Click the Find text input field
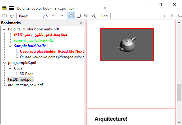 pyautogui.click(x=135, y=16)
